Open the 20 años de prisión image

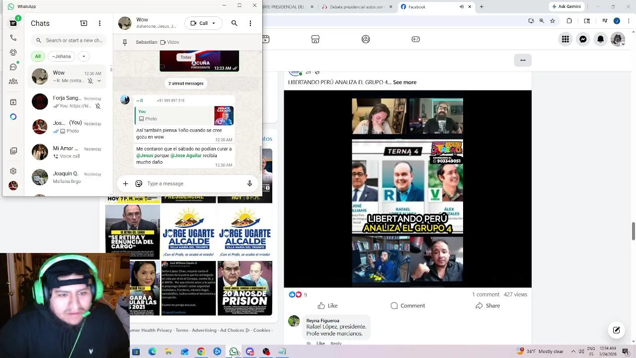click(245, 288)
